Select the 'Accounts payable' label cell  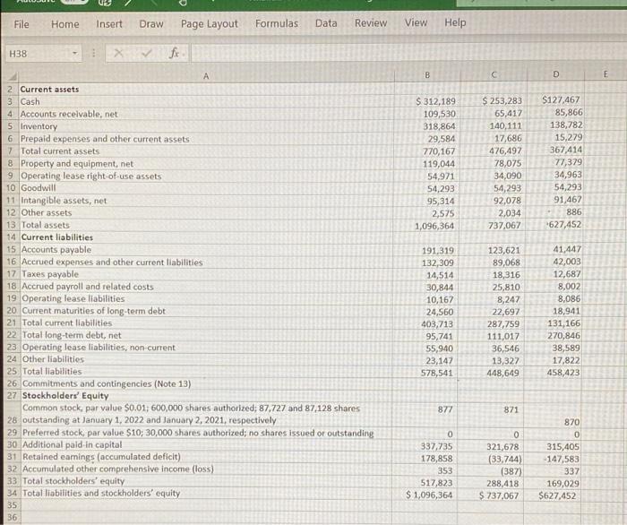206,249
